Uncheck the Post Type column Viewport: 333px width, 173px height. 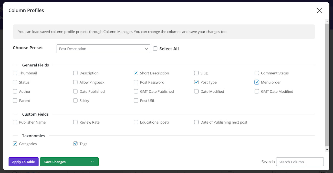[x=196, y=82]
